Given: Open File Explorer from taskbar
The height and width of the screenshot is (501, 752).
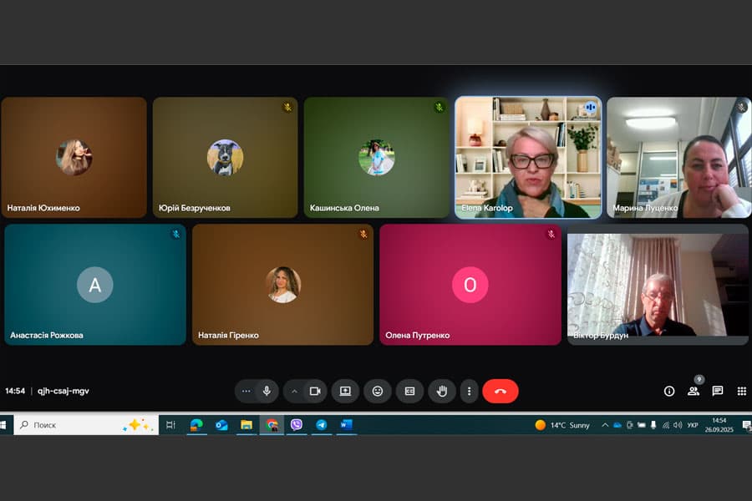Looking at the screenshot, I should (x=246, y=425).
